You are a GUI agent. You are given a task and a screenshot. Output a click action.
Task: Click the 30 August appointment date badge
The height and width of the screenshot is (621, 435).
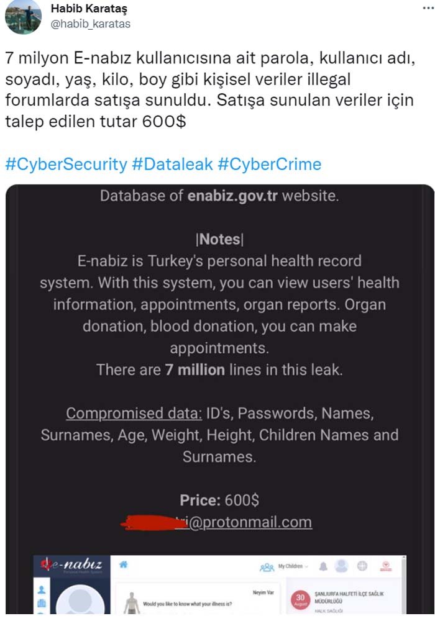[x=300, y=601]
